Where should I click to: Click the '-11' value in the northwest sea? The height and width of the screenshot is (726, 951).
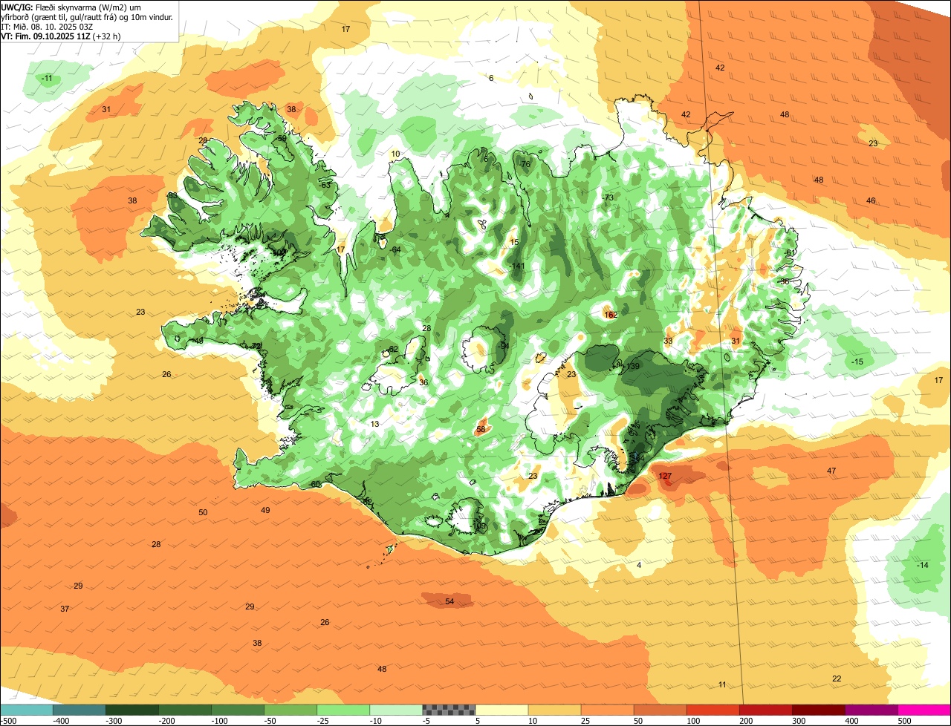pyautogui.click(x=47, y=78)
